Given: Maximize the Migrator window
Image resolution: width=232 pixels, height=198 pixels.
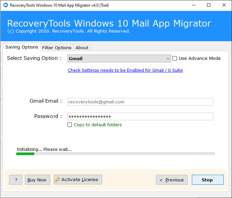Looking at the screenshot, I should tap(209, 5).
